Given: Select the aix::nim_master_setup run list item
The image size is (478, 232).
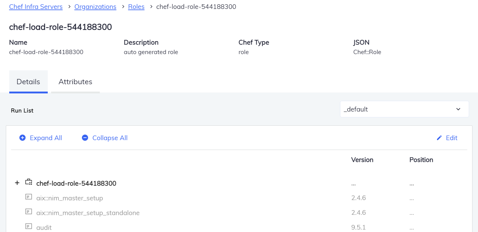Looking at the screenshot, I should 70,198.
